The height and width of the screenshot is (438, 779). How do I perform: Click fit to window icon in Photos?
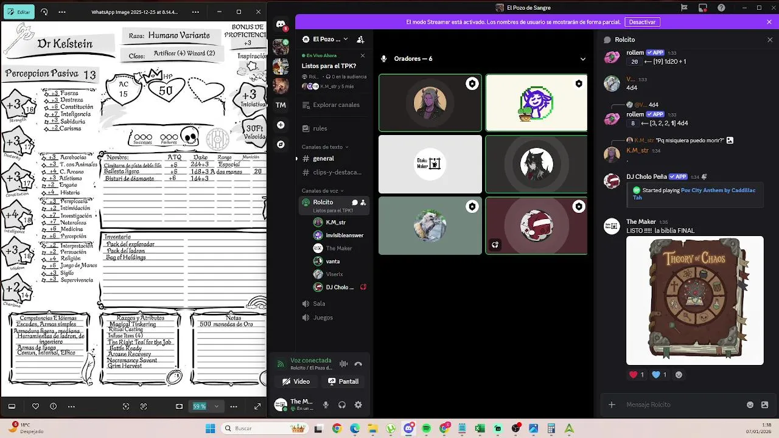point(179,406)
